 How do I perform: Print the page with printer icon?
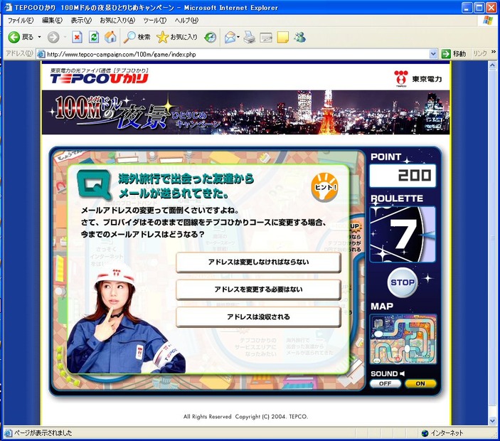(250, 37)
